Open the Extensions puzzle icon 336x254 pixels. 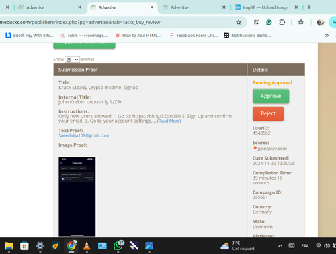(282, 22)
